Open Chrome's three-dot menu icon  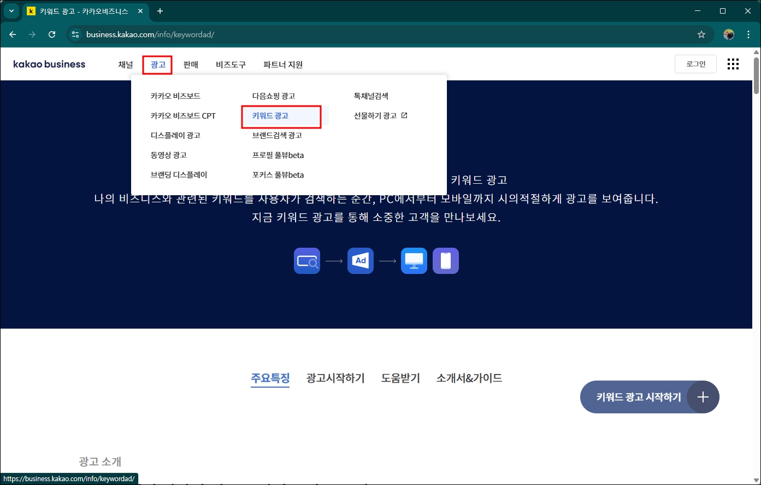(748, 34)
